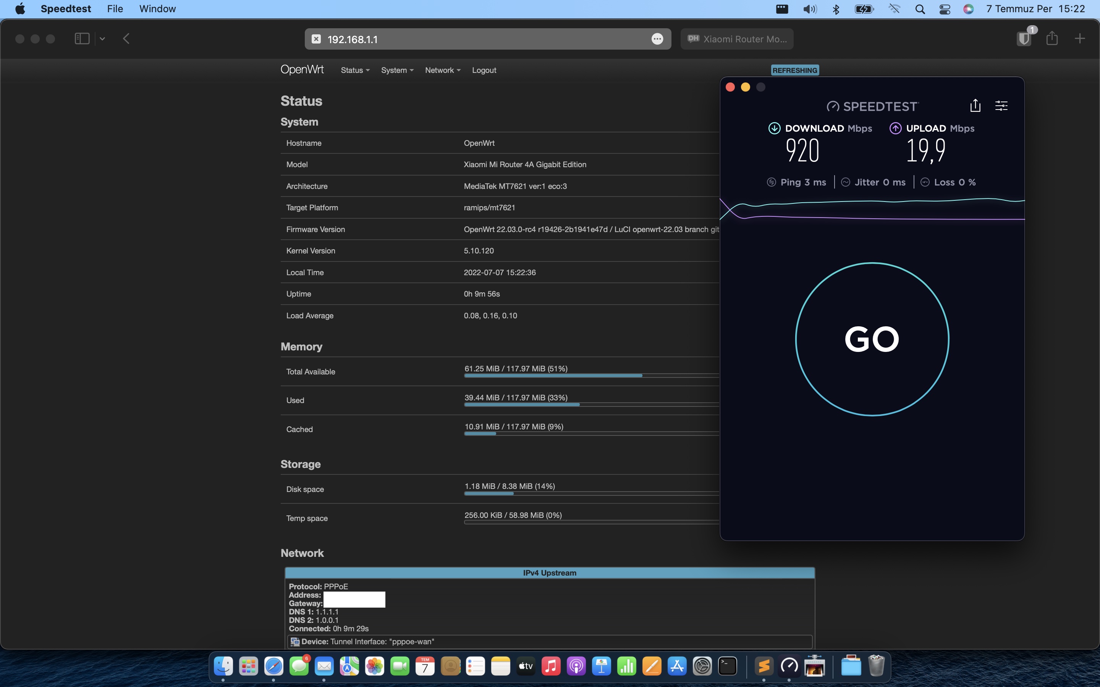Open Sublime Text from the Dock

point(764,666)
